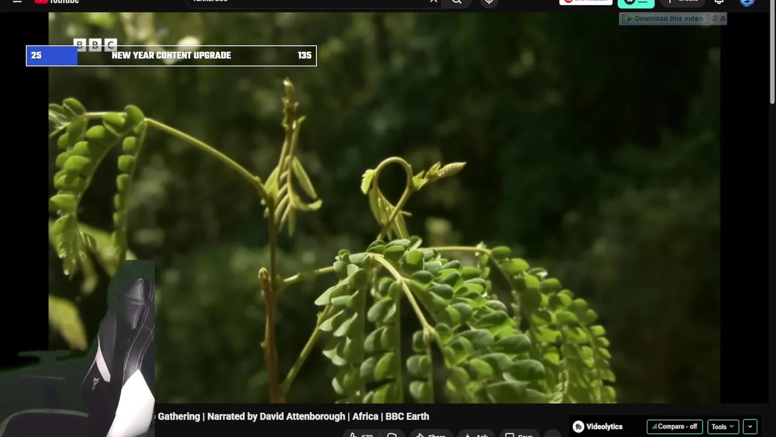Viewport: 776px width, 437px height.
Task: Open the YouTube home logo
Action: click(56, 2)
